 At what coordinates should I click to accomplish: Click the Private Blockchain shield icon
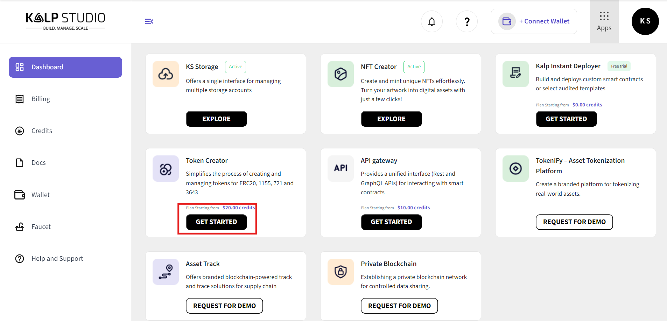(x=340, y=272)
